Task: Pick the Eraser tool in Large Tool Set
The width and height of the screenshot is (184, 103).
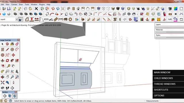Action: coord(17,44)
